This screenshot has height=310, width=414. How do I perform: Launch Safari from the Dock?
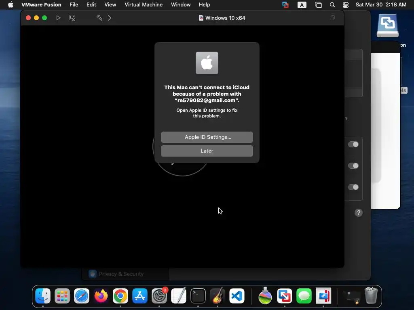tap(82, 296)
